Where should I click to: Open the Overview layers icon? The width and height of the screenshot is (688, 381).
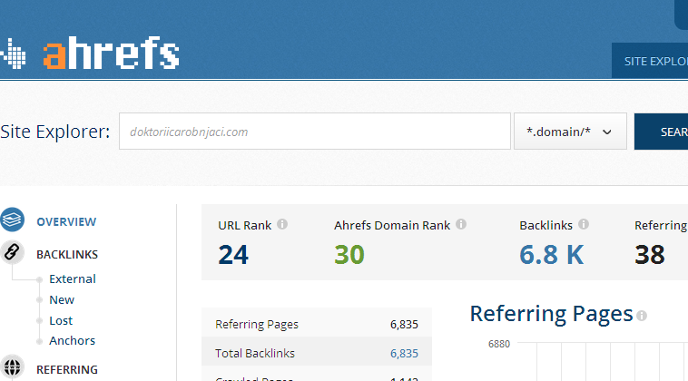click(13, 220)
